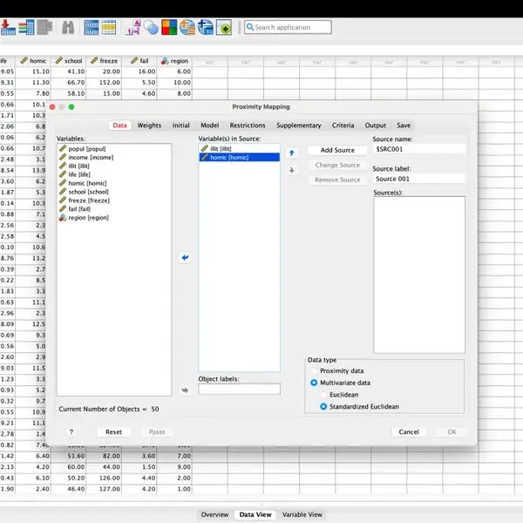Open the Supplementary tab

tap(298, 126)
